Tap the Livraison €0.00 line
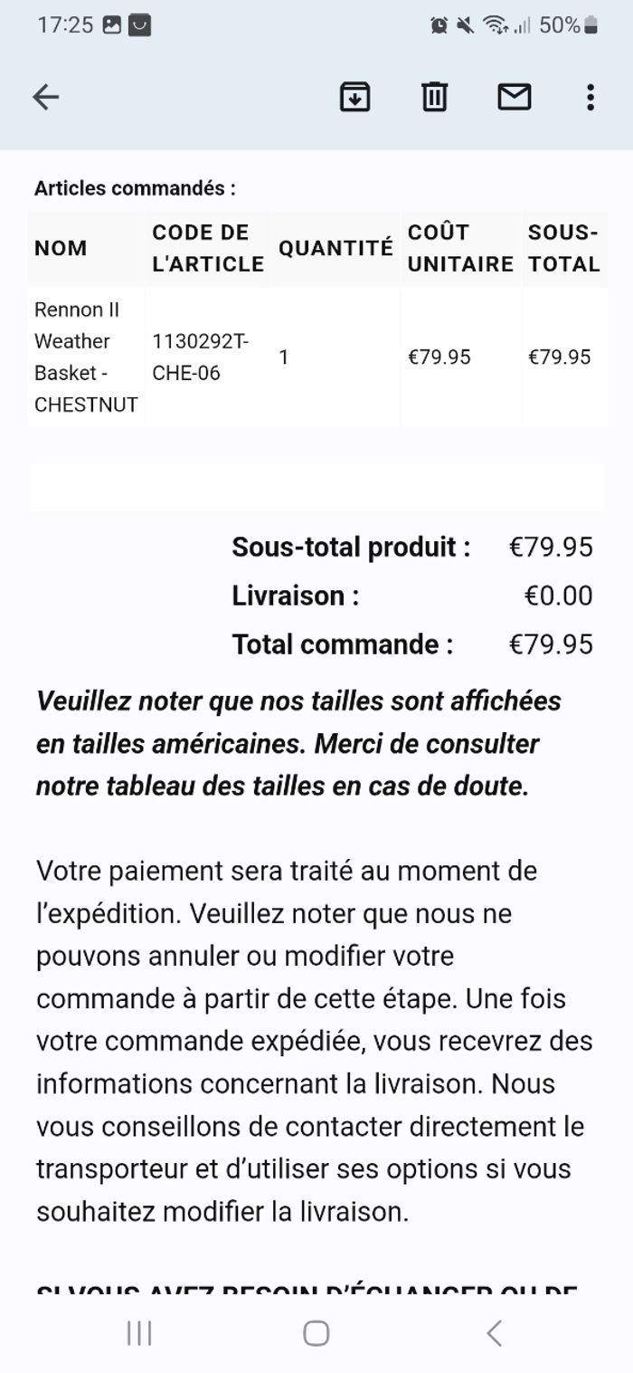The height and width of the screenshot is (1373, 633). tap(411, 596)
